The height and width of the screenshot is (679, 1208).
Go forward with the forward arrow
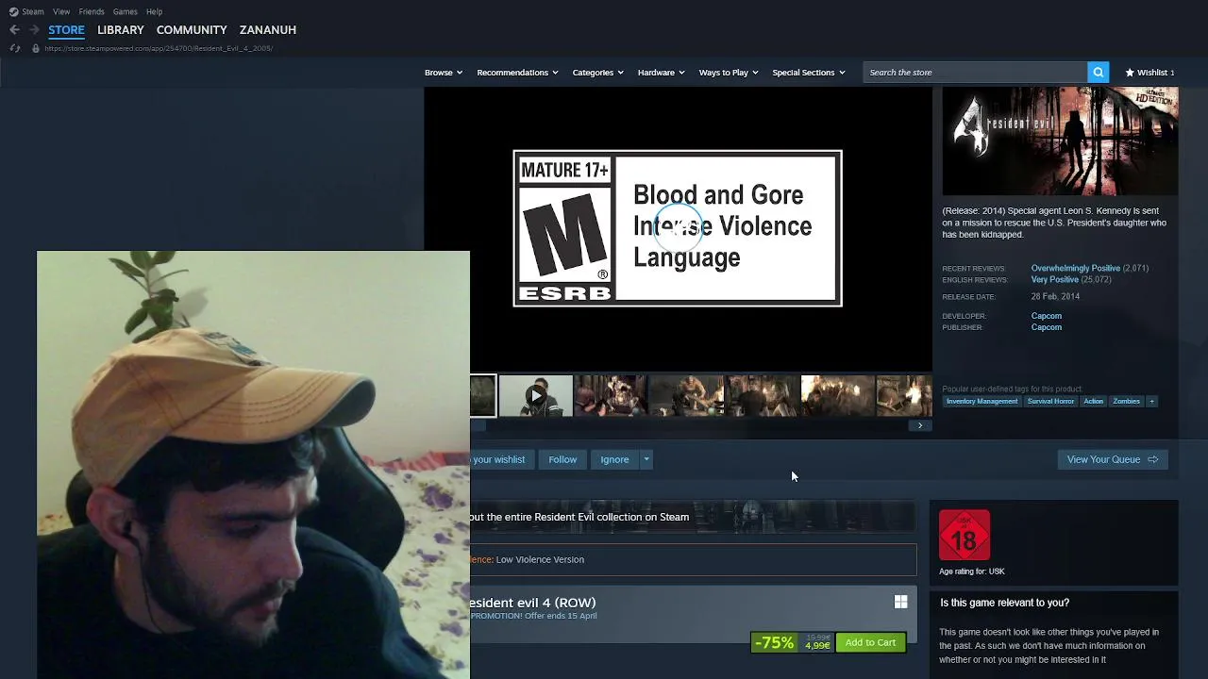[34, 29]
